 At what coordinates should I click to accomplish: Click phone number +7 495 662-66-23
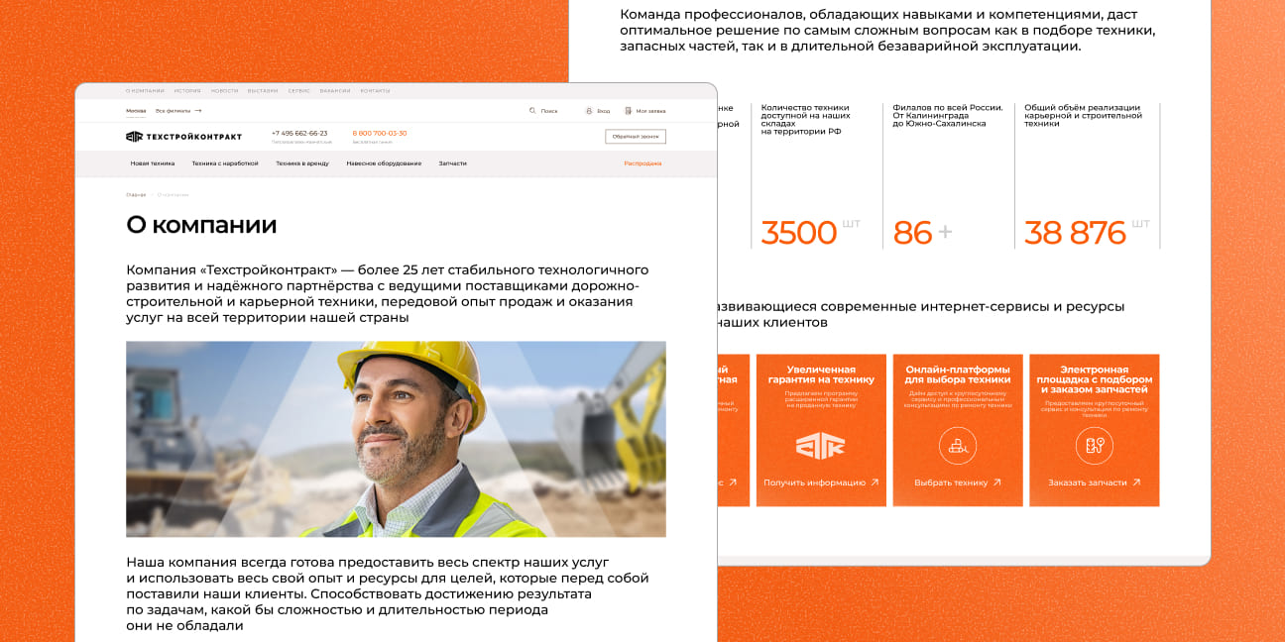tap(299, 133)
